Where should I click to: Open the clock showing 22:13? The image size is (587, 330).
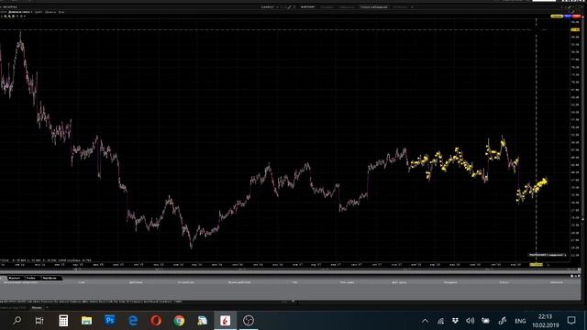point(545,321)
